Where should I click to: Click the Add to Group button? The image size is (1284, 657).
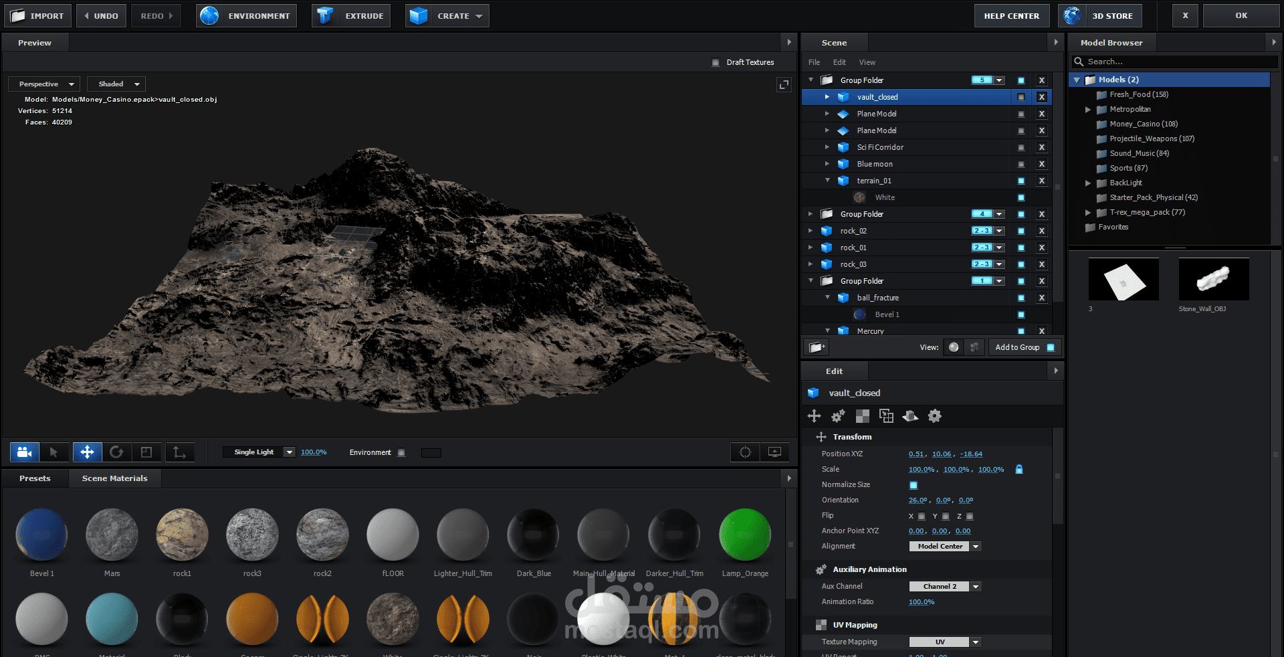[1017, 347]
